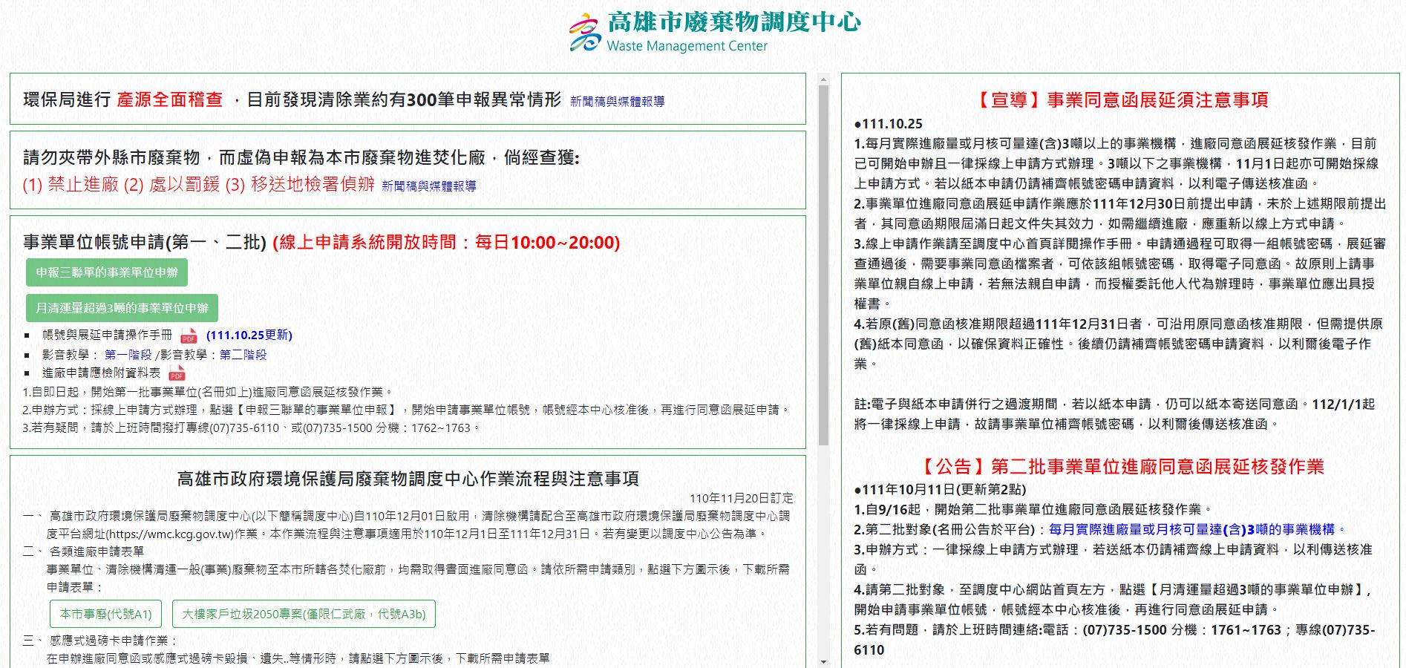Click the Waste Management Center subtitle text
Image resolution: width=1406 pixels, height=668 pixels.
point(687,46)
